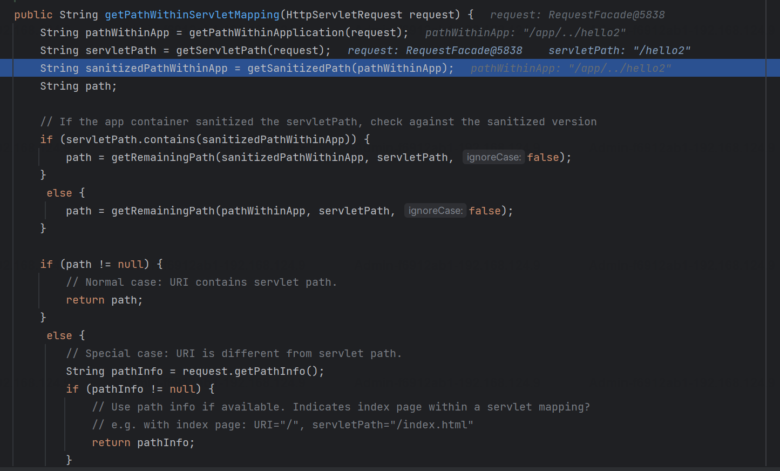The height and width of the screenshot is (471, 780).
Task: Click the getPathWithinServletMapping method name
Action: 192,15
